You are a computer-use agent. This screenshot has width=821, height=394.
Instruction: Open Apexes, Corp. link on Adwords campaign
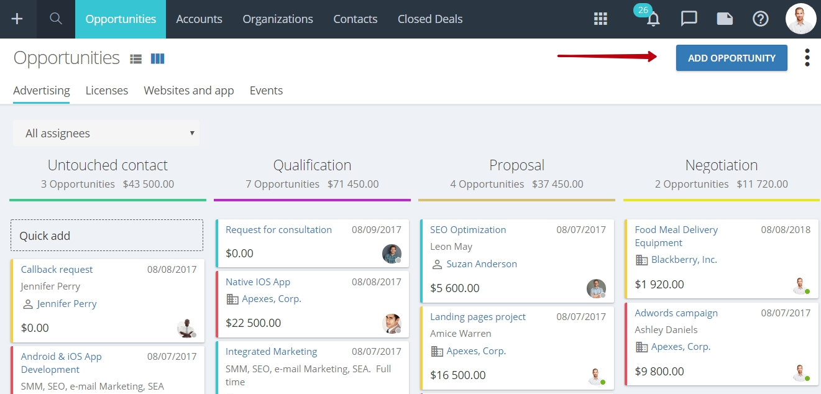tap(681, 347)
